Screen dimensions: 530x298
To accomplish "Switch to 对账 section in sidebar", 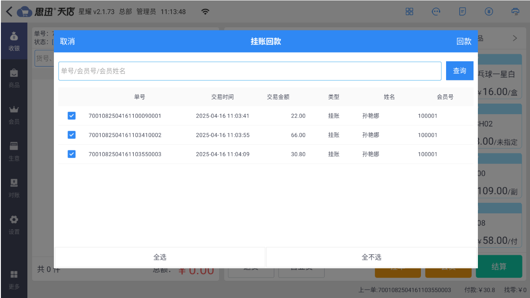I will click(x=14, y=188).
